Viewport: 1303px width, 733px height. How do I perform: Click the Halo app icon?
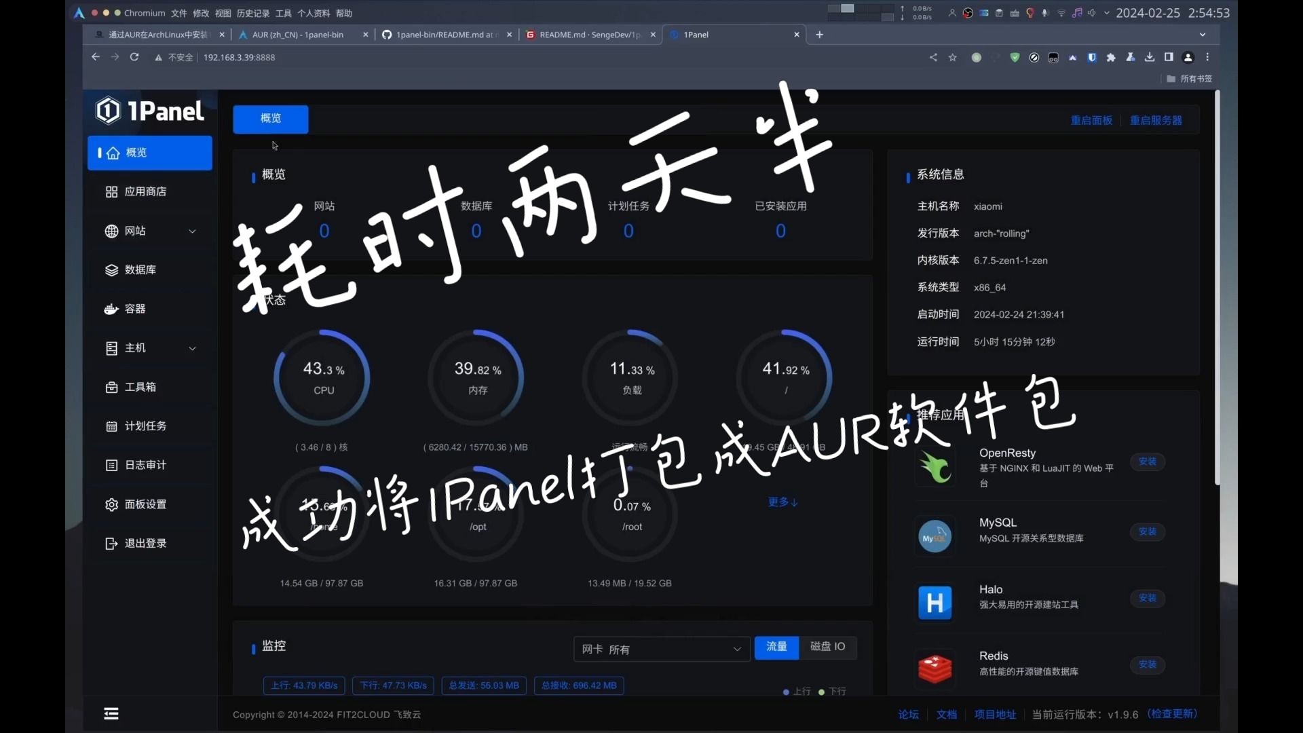(x=934, y=603)
